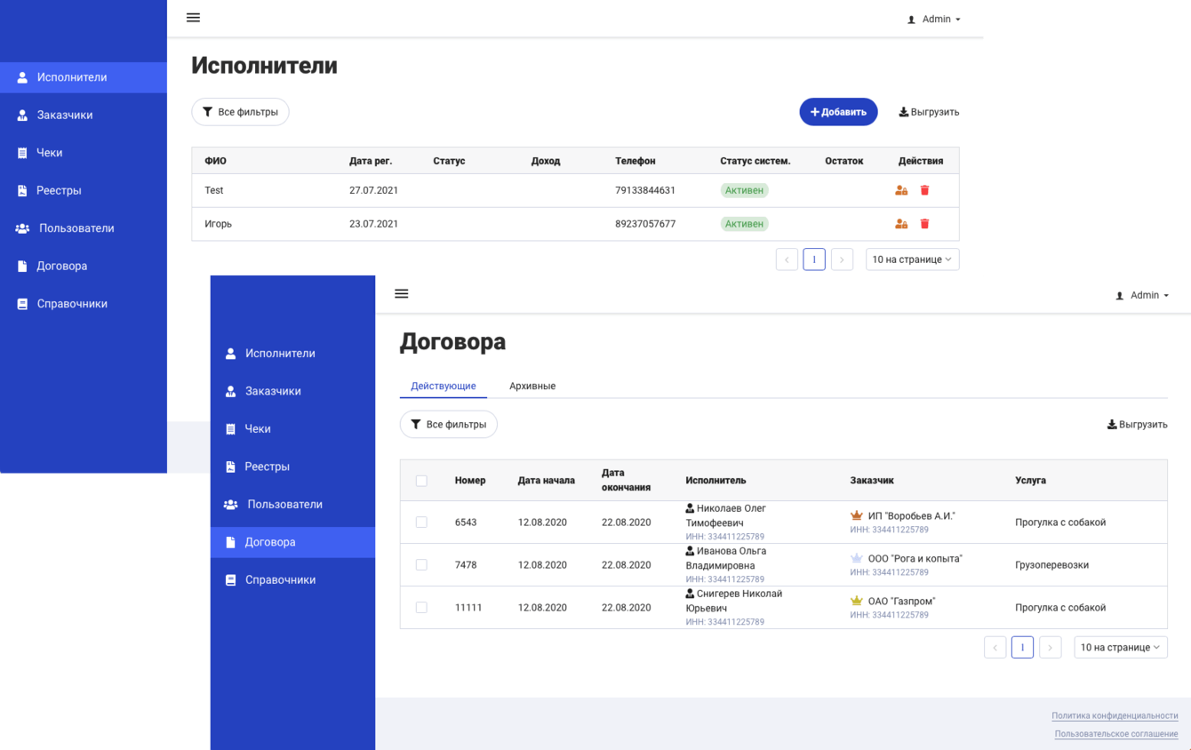Tick the checkbox for contract 6543

(x=421, y=523)
